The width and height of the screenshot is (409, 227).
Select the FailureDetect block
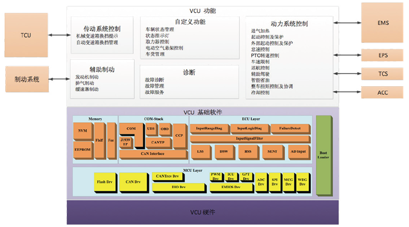point(290,129)
